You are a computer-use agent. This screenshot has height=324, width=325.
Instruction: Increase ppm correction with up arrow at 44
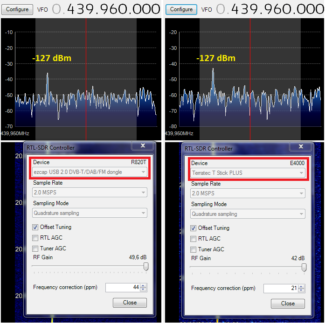143,285
